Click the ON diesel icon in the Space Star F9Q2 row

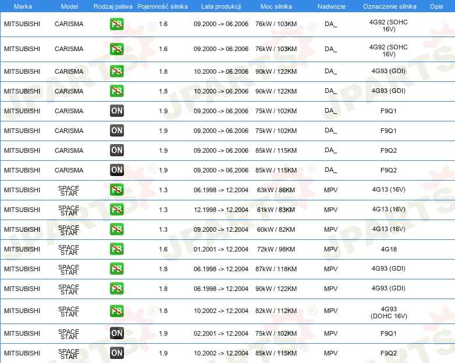(116, 353)
